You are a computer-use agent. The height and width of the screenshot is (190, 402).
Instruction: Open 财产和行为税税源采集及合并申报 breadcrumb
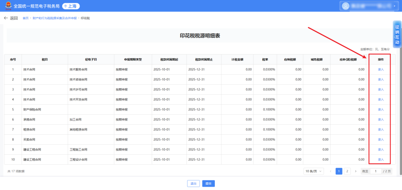[55, 18]
